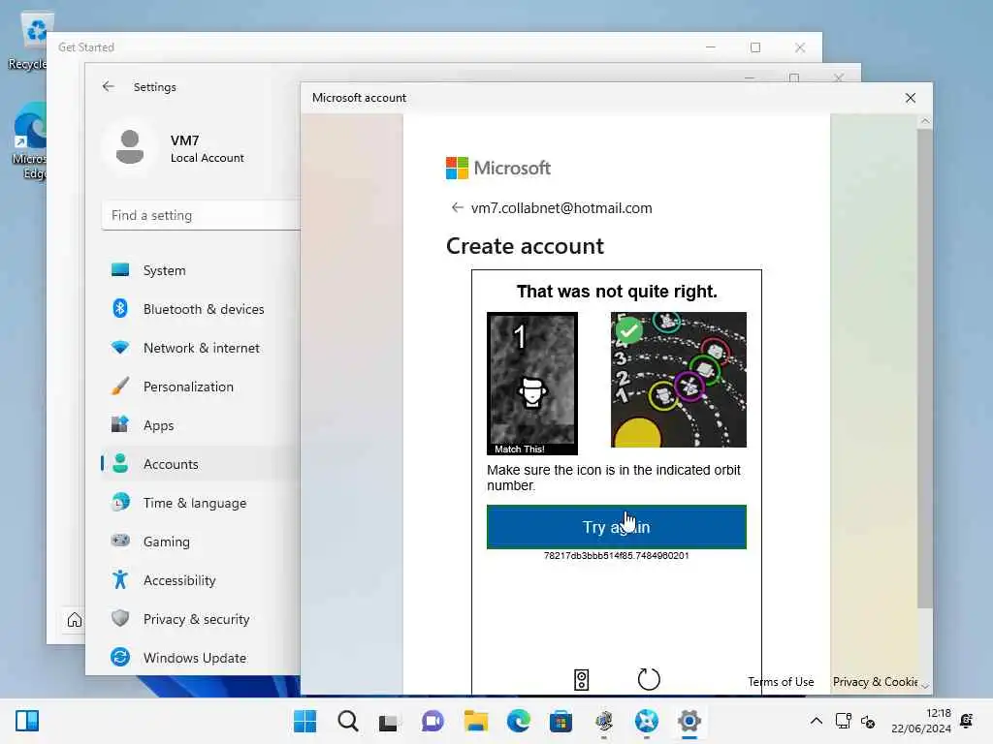Viewport: 993px width, 744px height.
Task: Open the Privacy & Cookies link
Action: tap(876, 681)
